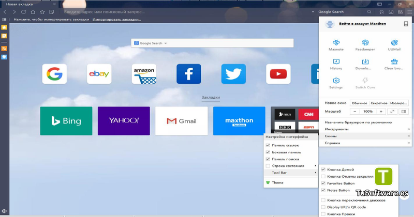Viewport: 414px width, 217px height.
Task: Click the magnifier icon in search box
Action: 369,12
